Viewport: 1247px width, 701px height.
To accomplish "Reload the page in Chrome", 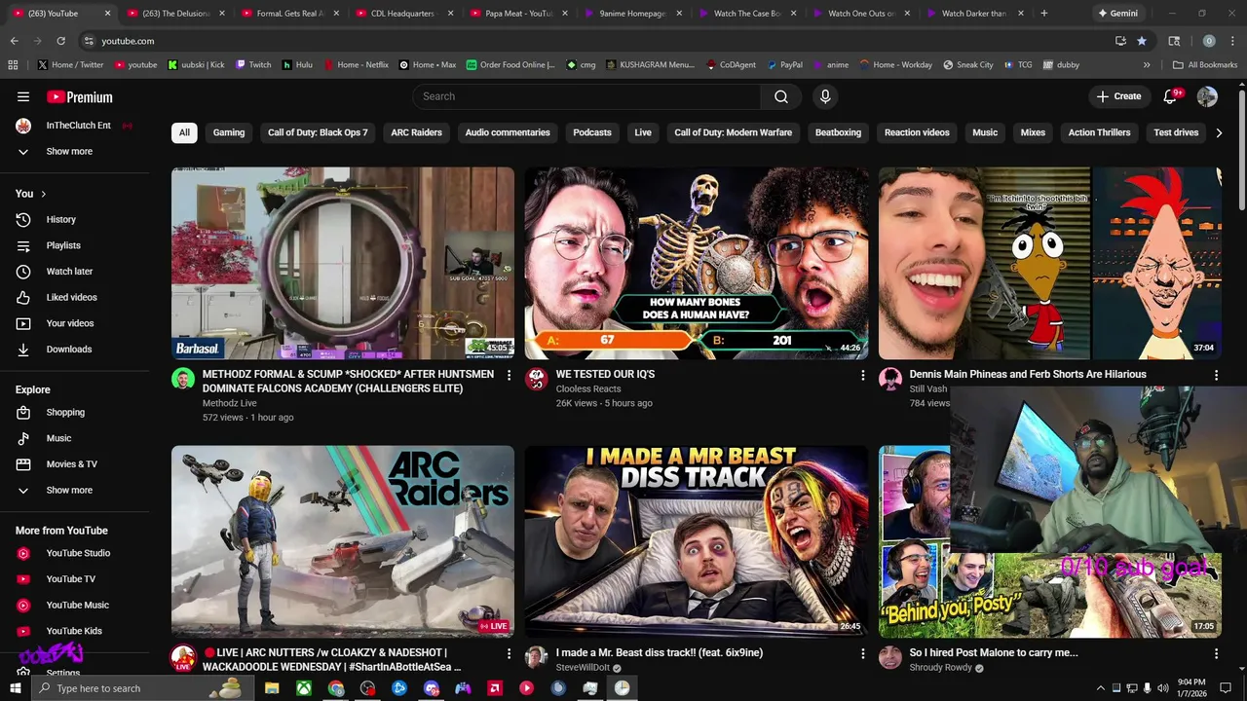I will [60, 41].
